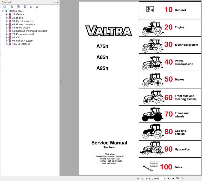Open the Starting page bookmark
The width and height of the screenshot is (202, 181).
(15, 11)
